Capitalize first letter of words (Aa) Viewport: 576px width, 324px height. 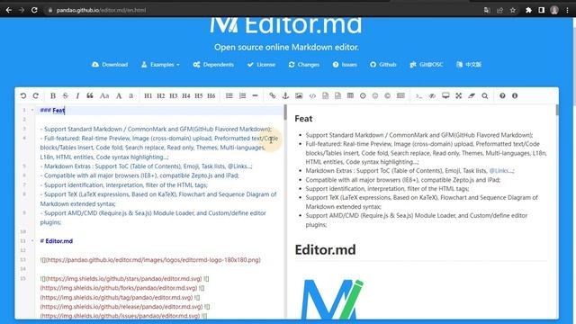click(x=104, y=96)
